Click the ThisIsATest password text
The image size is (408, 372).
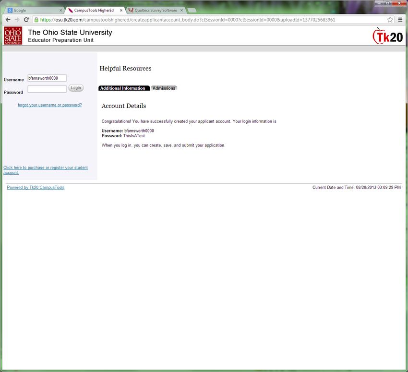pos(134,136)
